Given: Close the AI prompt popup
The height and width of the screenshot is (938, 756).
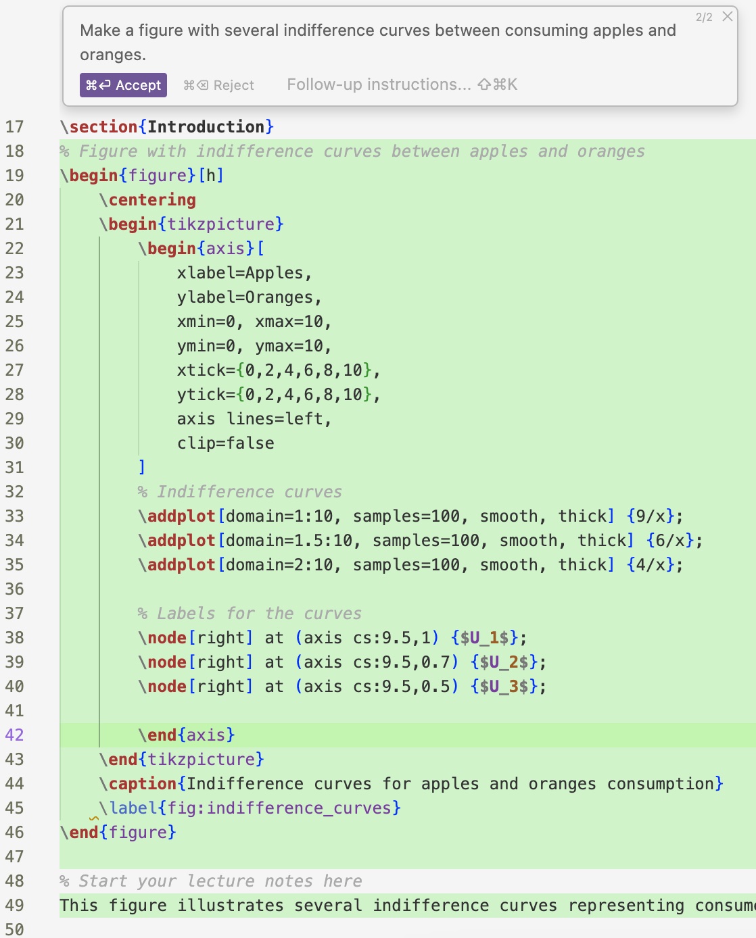Looking at the screenshot, I should click(x=728, y=16).
